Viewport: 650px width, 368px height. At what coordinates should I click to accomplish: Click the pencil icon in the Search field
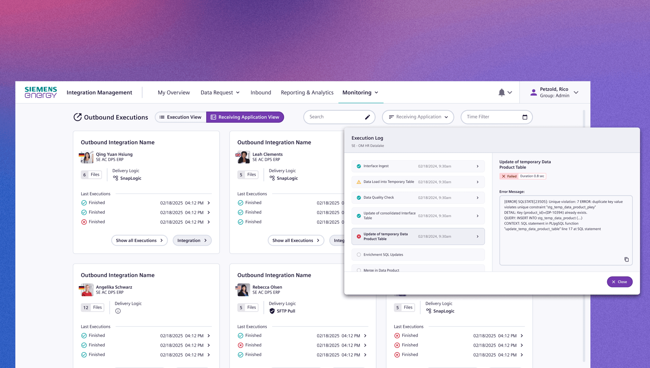367,117
